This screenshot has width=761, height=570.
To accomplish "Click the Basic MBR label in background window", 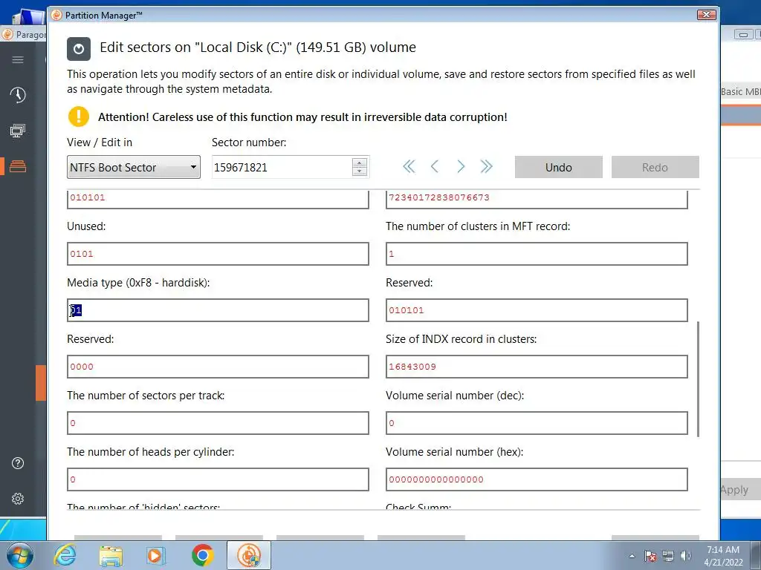I will coord(741,91).
